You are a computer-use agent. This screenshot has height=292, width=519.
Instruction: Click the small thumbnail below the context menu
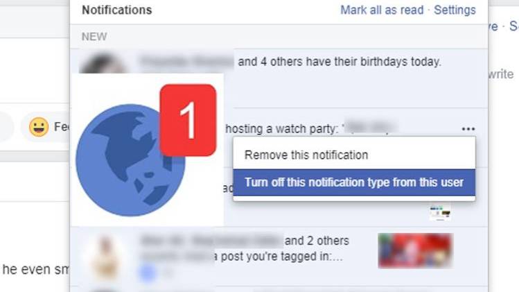pos(440,213)
